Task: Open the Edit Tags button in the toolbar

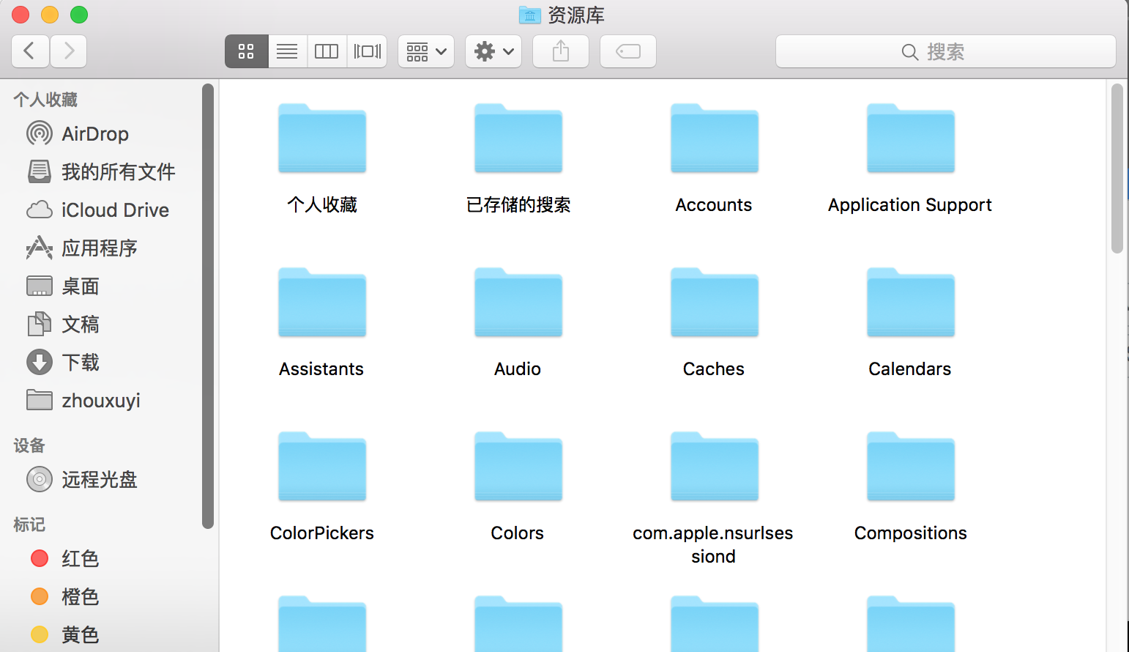Action: pyautogui.click(x=627, y=51)
